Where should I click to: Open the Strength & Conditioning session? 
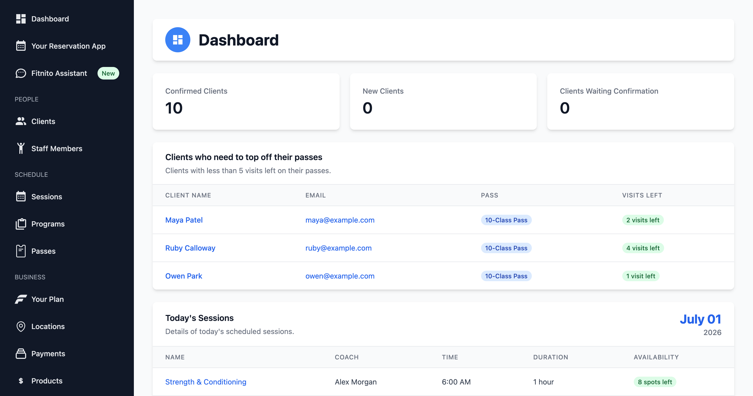point(206,382)
